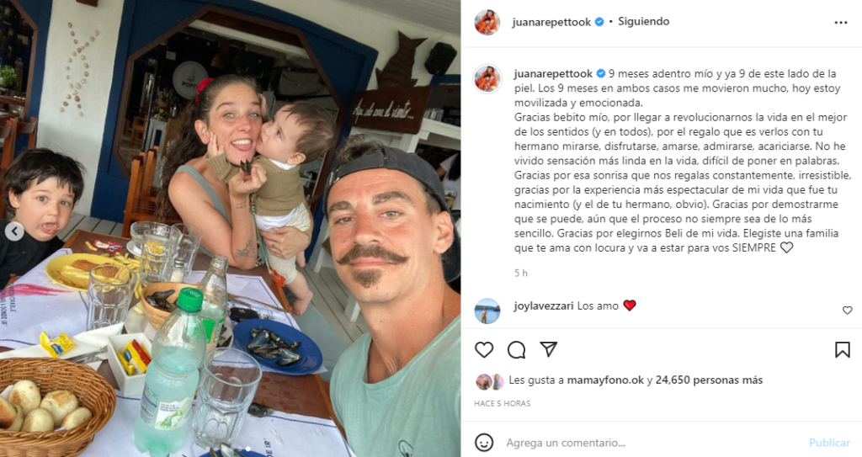This screenshot has height=457, width=862.
Task: Open comments via the speech bubble icon
Action: 516,350
